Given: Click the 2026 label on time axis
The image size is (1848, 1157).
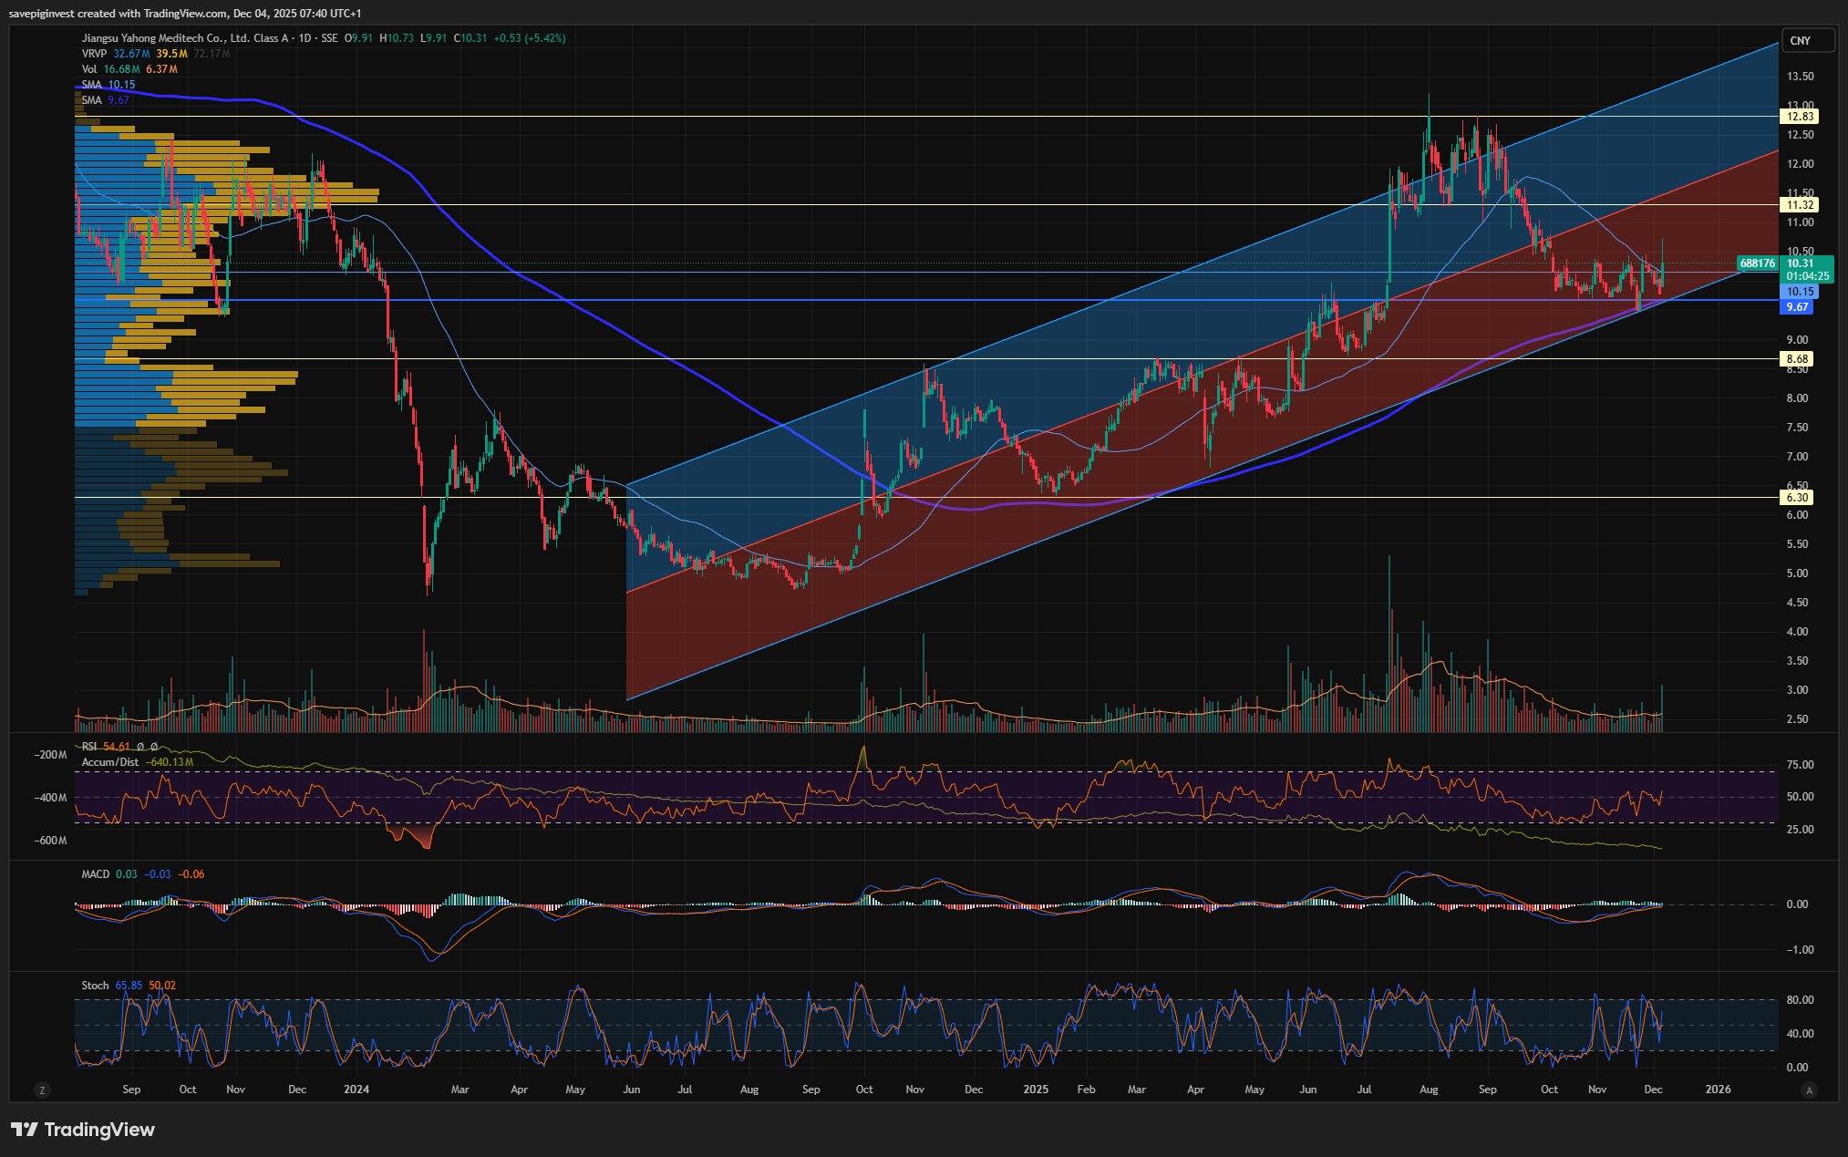Looking at the screenshot, I should tap(1718, 1090).
